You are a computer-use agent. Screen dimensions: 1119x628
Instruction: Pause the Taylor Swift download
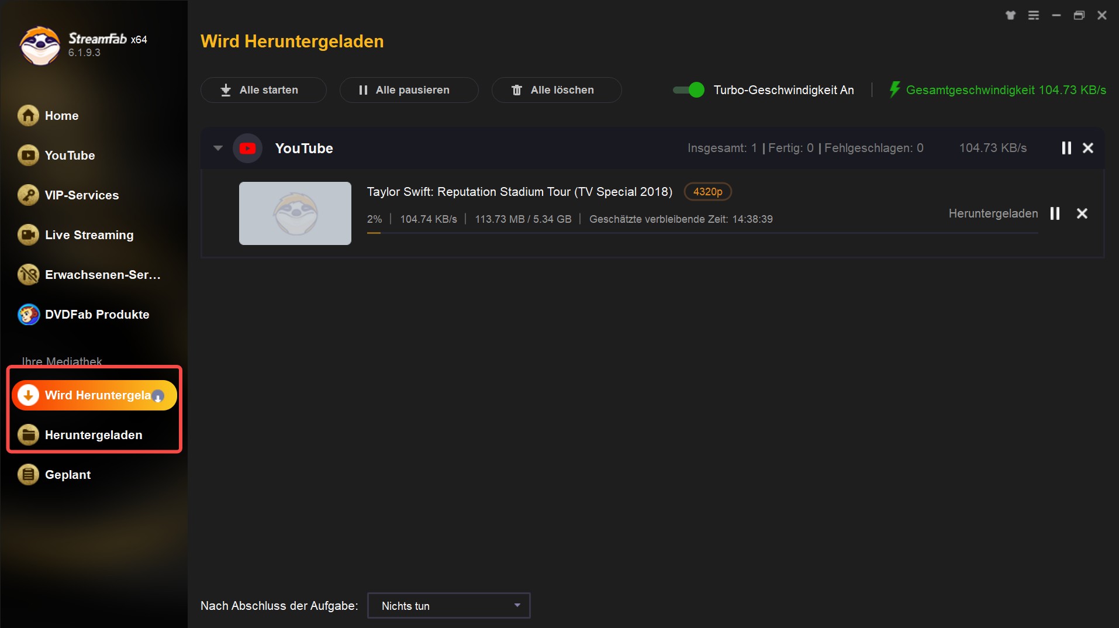pyautogui.click(x=1055, y=213)
